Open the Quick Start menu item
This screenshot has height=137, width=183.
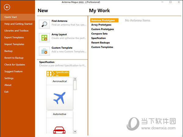pyautogui.click(x=17, y=17)
